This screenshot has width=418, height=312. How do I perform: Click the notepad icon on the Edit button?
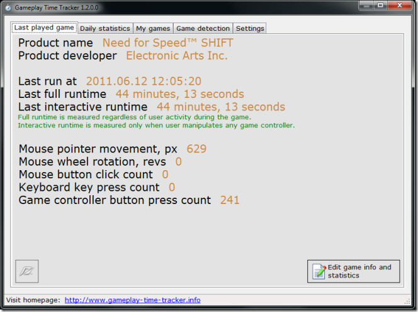click(319, 271)
